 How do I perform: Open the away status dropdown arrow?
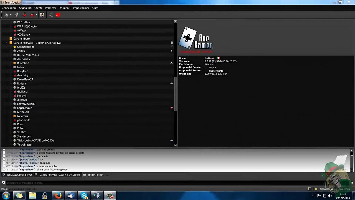point(11,15)
